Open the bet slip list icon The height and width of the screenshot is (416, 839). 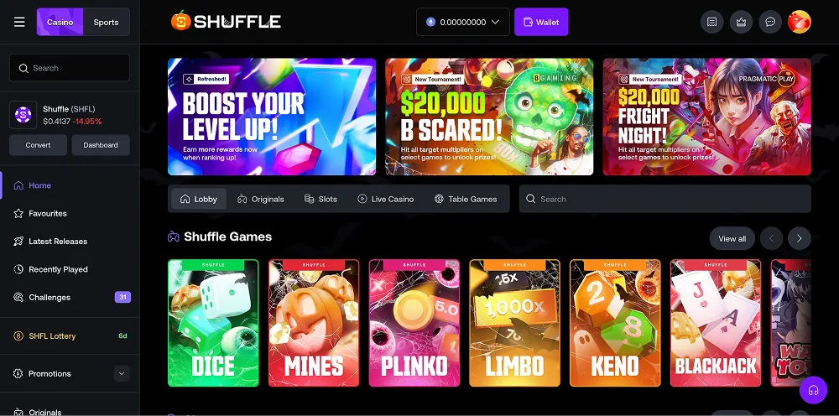711,22
